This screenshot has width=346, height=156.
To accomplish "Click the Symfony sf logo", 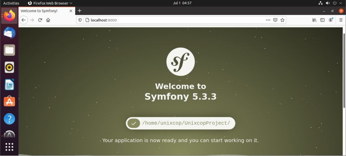I will (180, 62).
